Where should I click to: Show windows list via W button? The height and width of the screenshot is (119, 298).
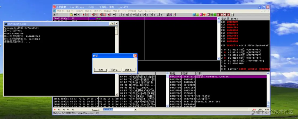(x=133, y=15)
